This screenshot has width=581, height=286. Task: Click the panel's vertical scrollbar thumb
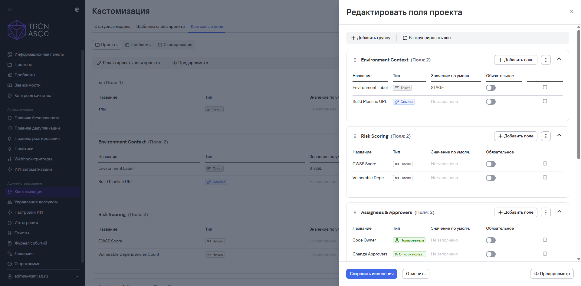(x=579, y=94)
